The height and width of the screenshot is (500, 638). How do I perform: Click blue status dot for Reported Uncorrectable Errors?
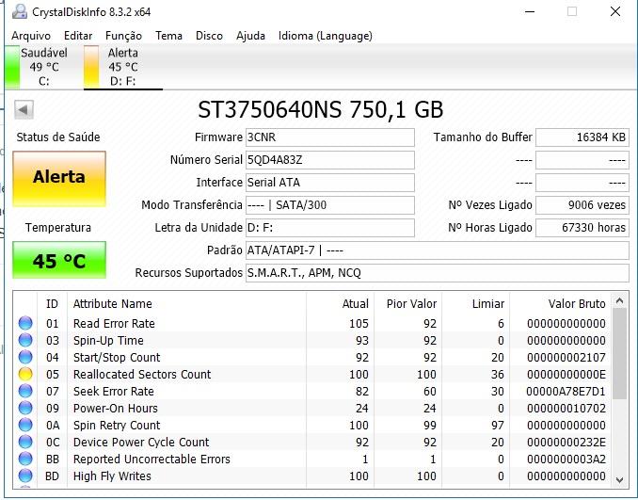tap(25, 459)
